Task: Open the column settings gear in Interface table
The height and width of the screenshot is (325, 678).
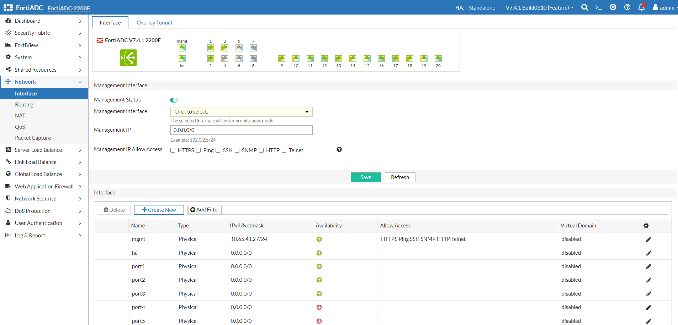Action: (x=646, y=225)
